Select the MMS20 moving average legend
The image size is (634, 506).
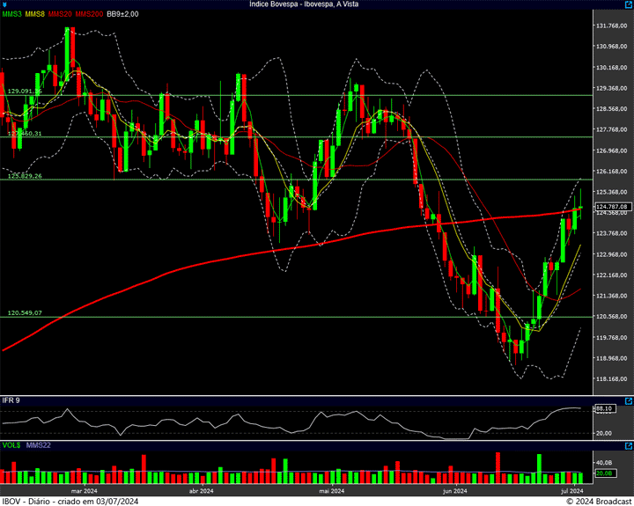[60, 14]
